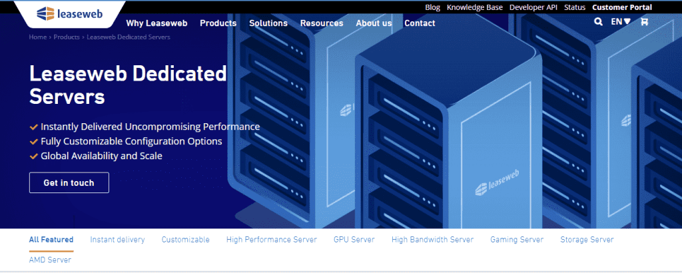Open the Products menu
682x273 pixels.
(x=218, y=23)
